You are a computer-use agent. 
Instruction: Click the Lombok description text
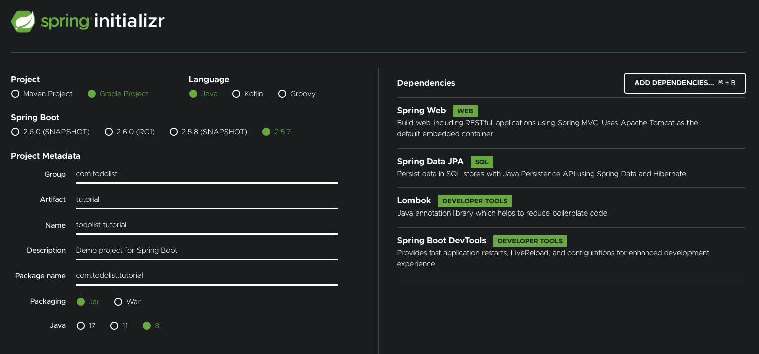[x=503, y=213]
